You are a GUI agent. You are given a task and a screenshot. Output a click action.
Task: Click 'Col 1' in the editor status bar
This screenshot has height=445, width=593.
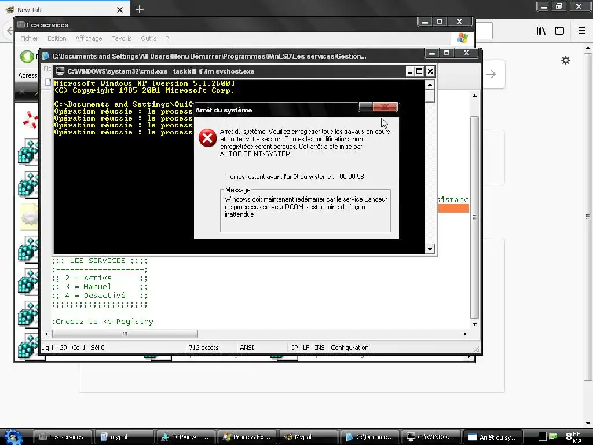click(x=79, y=348)
